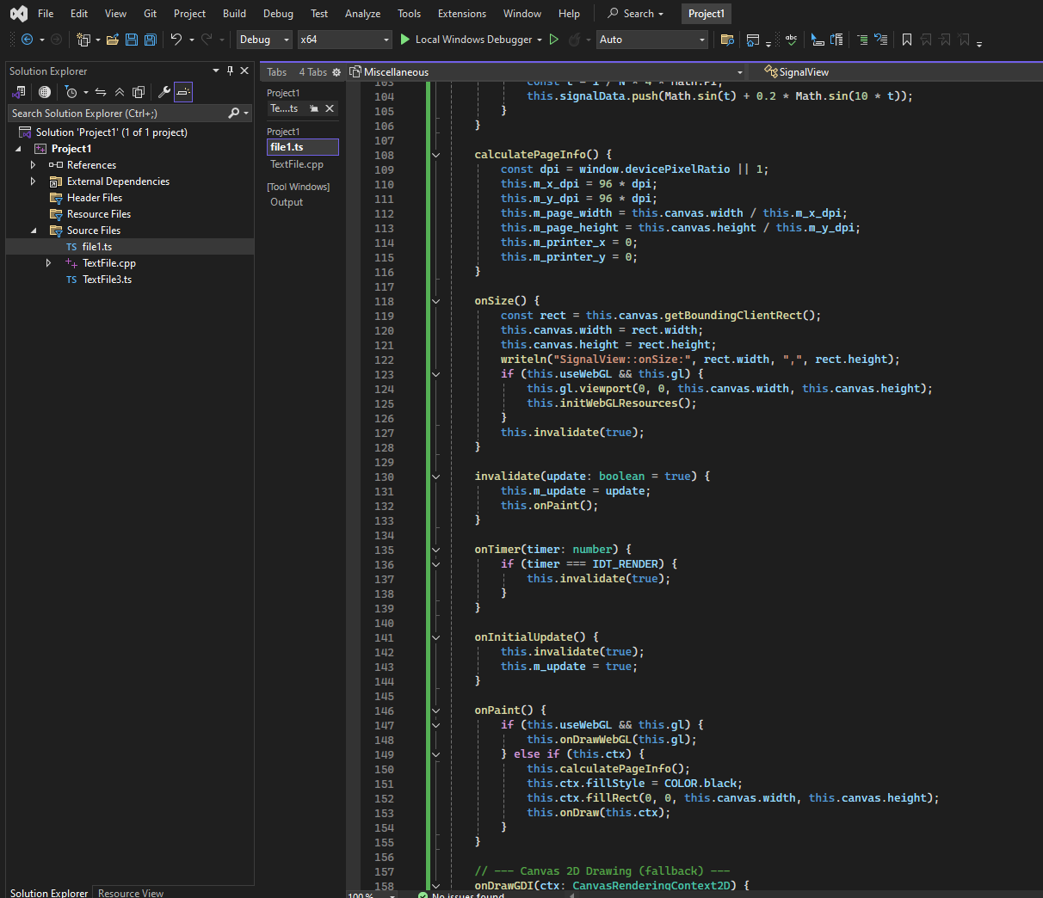Screen dimensions: 1043x898
Task: Click Sync with Active Document icon
Action: coord(101,92)
